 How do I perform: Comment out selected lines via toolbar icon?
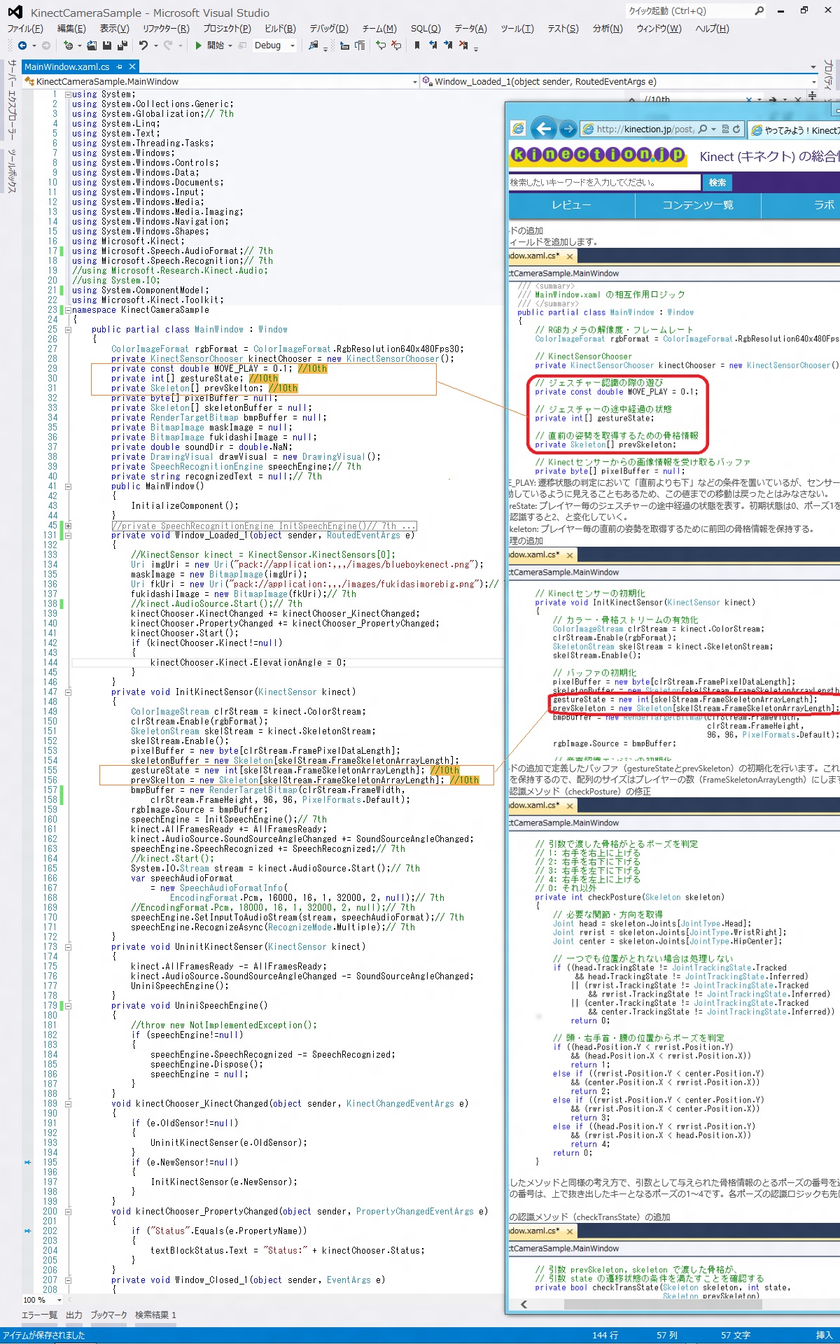381,45
